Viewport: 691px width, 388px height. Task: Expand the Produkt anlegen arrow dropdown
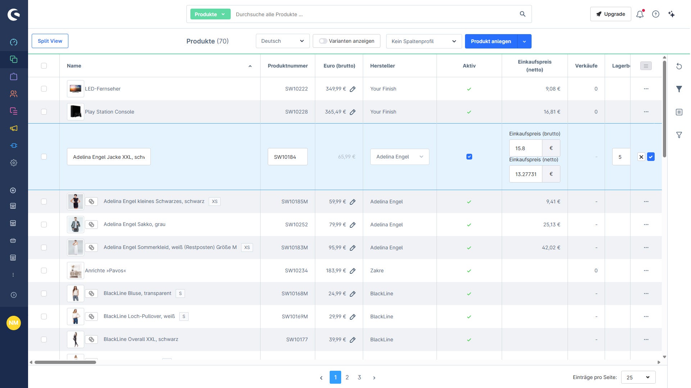(x=524, y=41)
